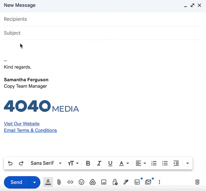Open the insert signature pen icon
The image size is (206, 191).
(126, 182)
